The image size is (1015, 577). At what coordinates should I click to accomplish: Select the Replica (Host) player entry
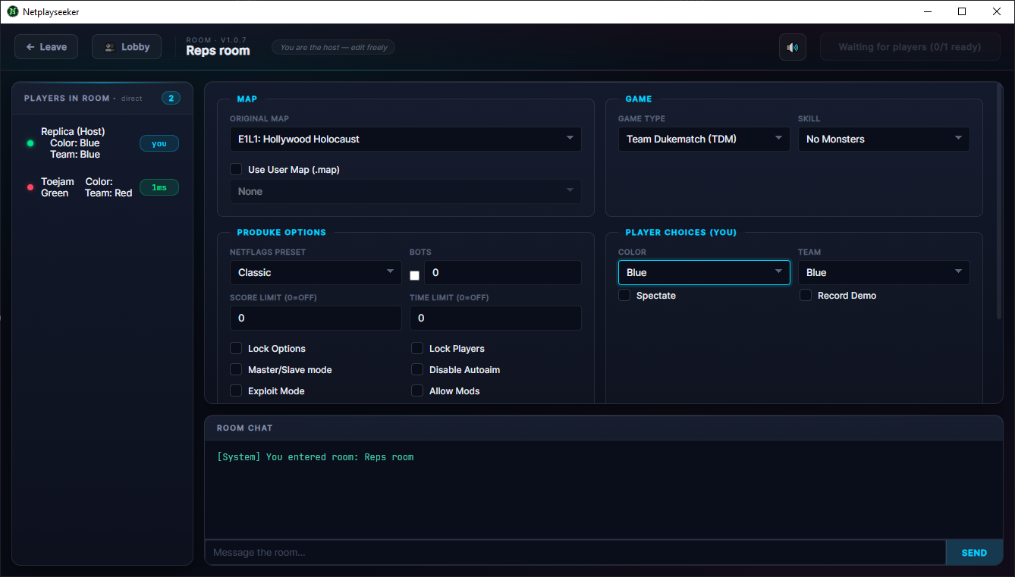pyautogui.click(x=102, y=143)
